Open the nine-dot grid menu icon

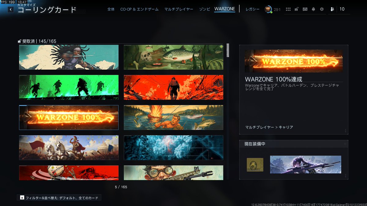[x=288, y=9]
